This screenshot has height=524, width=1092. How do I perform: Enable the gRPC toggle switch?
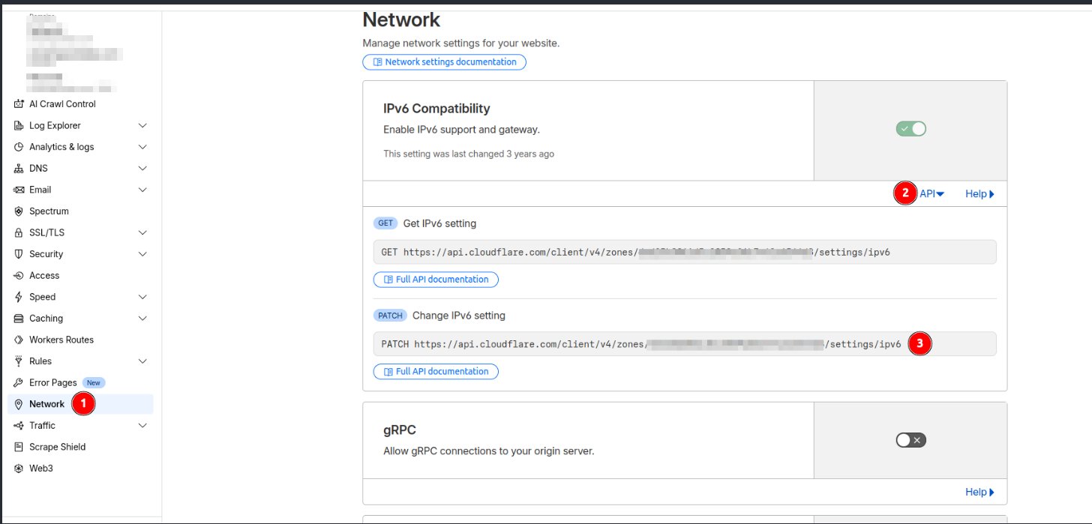tap(910, 440)
